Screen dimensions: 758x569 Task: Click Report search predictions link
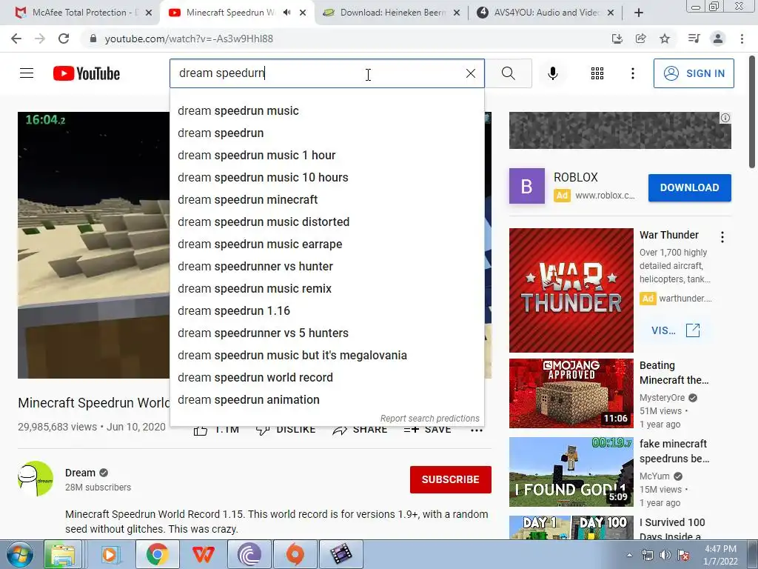coord(430,419)
